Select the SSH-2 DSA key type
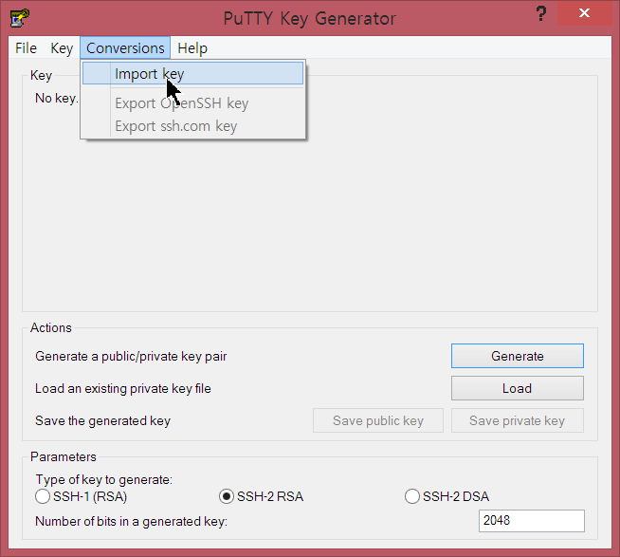The height and width of the screenshot is (557, 620). click(x=447, y=496)
